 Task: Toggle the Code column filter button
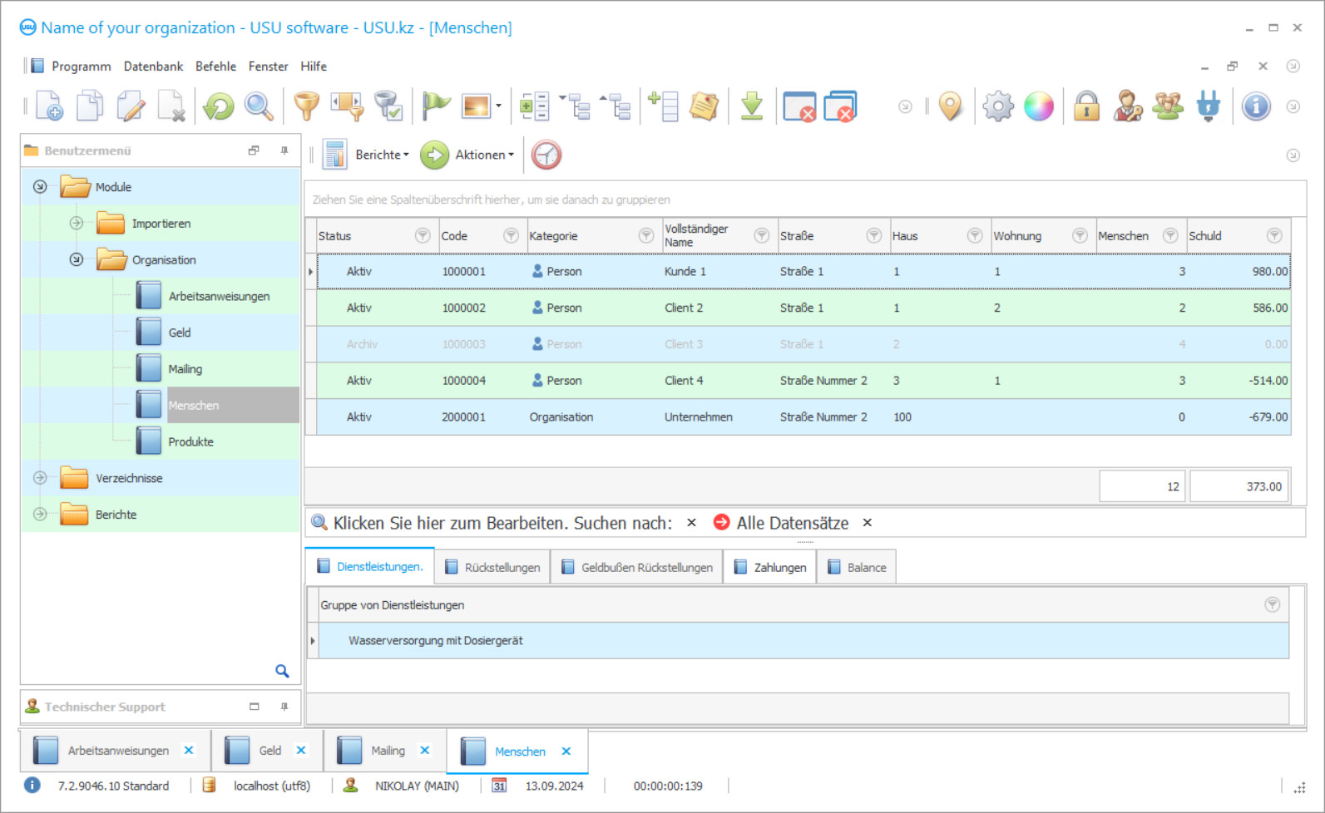click(511, 236)
